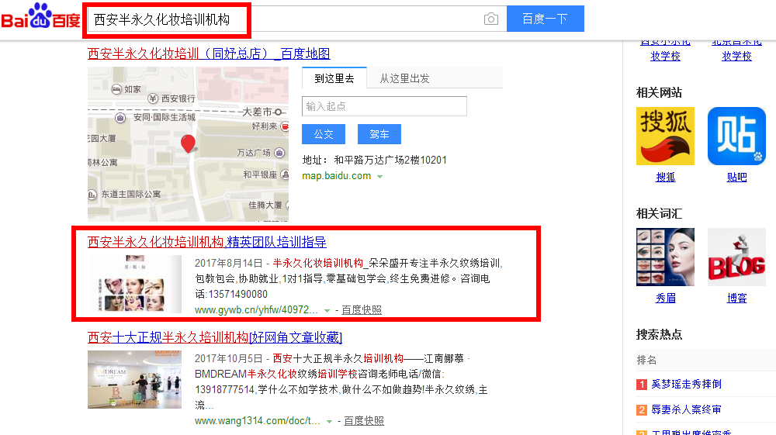The width and height of the screenshot is (776, 435).
Task: Open the map.baidu.com link
Action: point(337,176)
